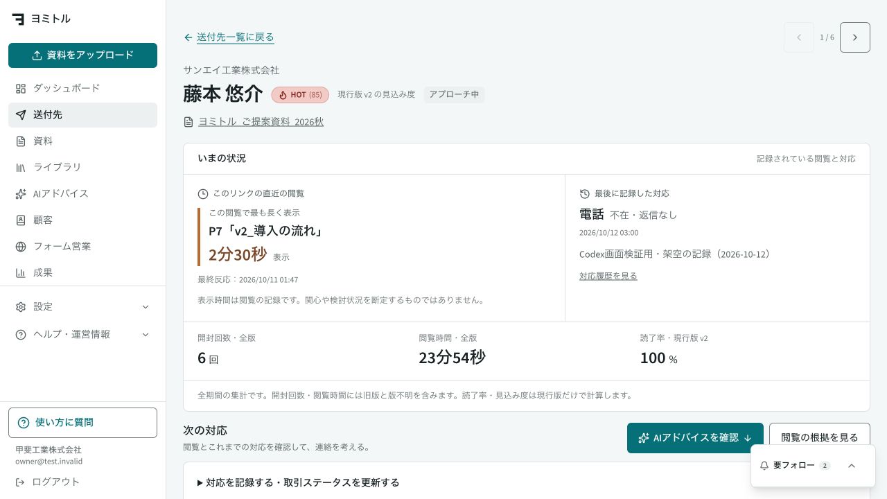The height and width of the screenshot is (499, 887).
Task: Open the 成果 sidebar item
Action: pyautogui.click(x=82, y=273)
